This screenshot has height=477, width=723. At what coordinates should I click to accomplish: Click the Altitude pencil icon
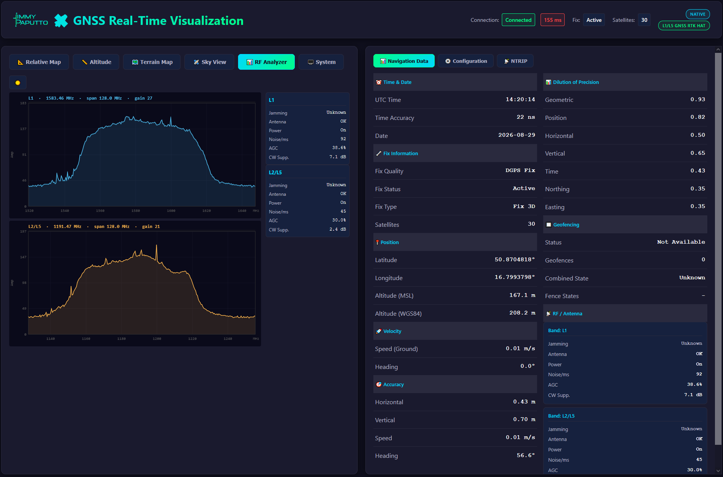tap(85, 62)
